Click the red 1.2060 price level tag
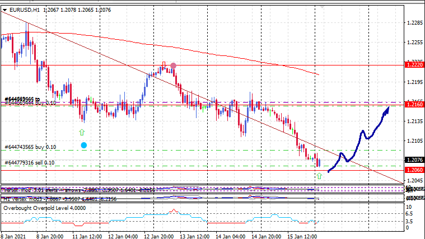425x239 pixels. tap(414, 170)
